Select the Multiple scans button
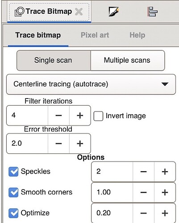The width and height of the screenshot is (179, 223). tap(128, 60)
